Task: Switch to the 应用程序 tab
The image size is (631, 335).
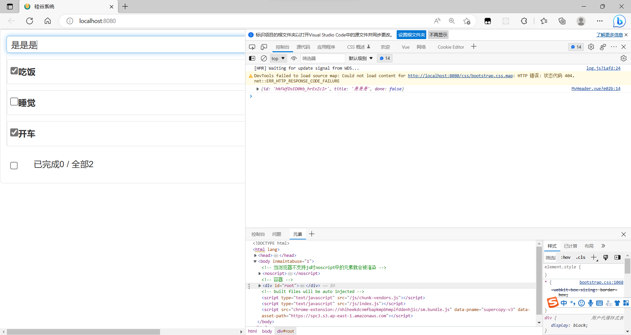Action: 326,47
